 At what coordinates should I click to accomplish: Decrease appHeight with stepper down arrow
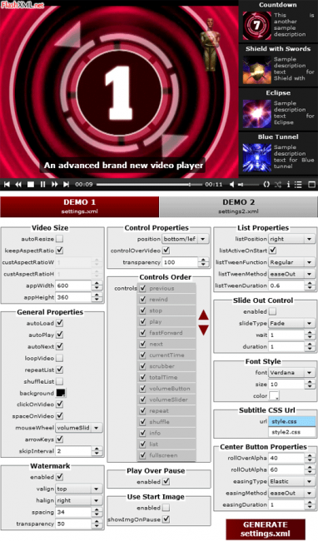pyautogui.click(x=97, y=300)
